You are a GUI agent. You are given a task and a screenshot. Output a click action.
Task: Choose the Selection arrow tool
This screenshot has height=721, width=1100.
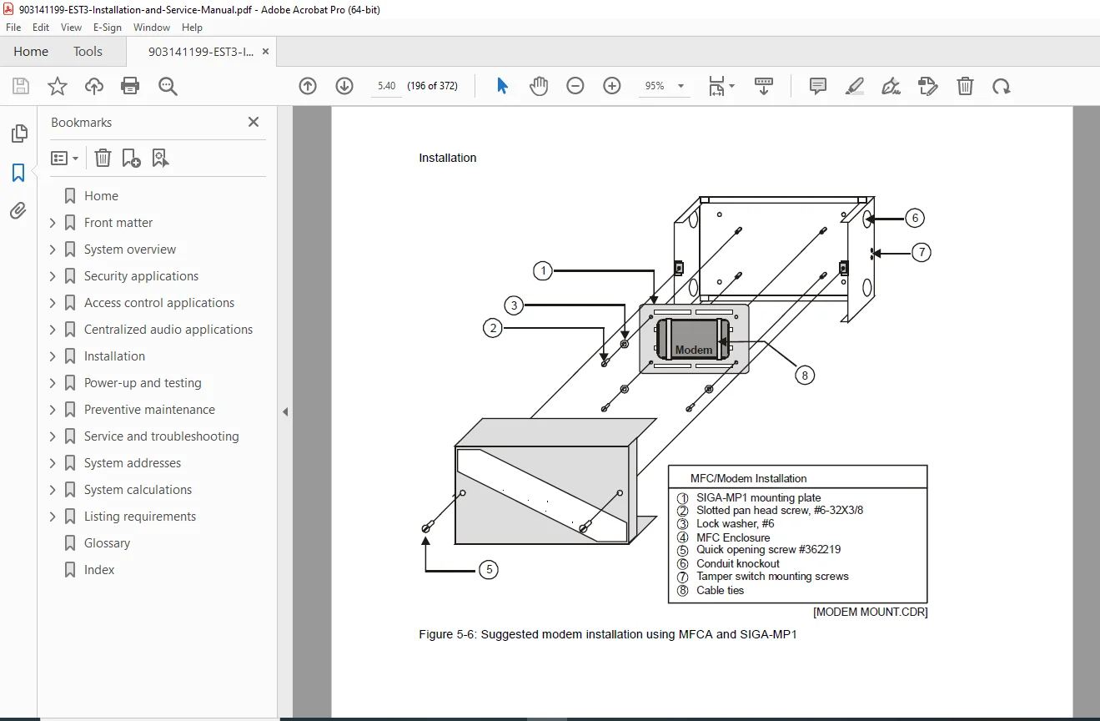click(502, 86)
